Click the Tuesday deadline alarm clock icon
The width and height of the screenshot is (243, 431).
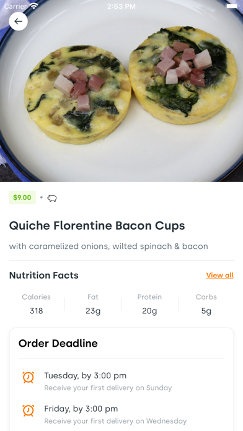[x=29, y=377]
